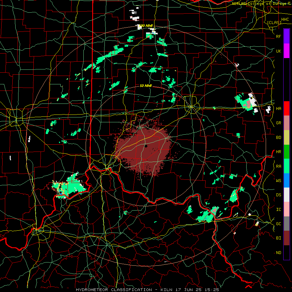Click the UK legend label
This screenshot has width=292, height=292.
(x=278, y=51)
